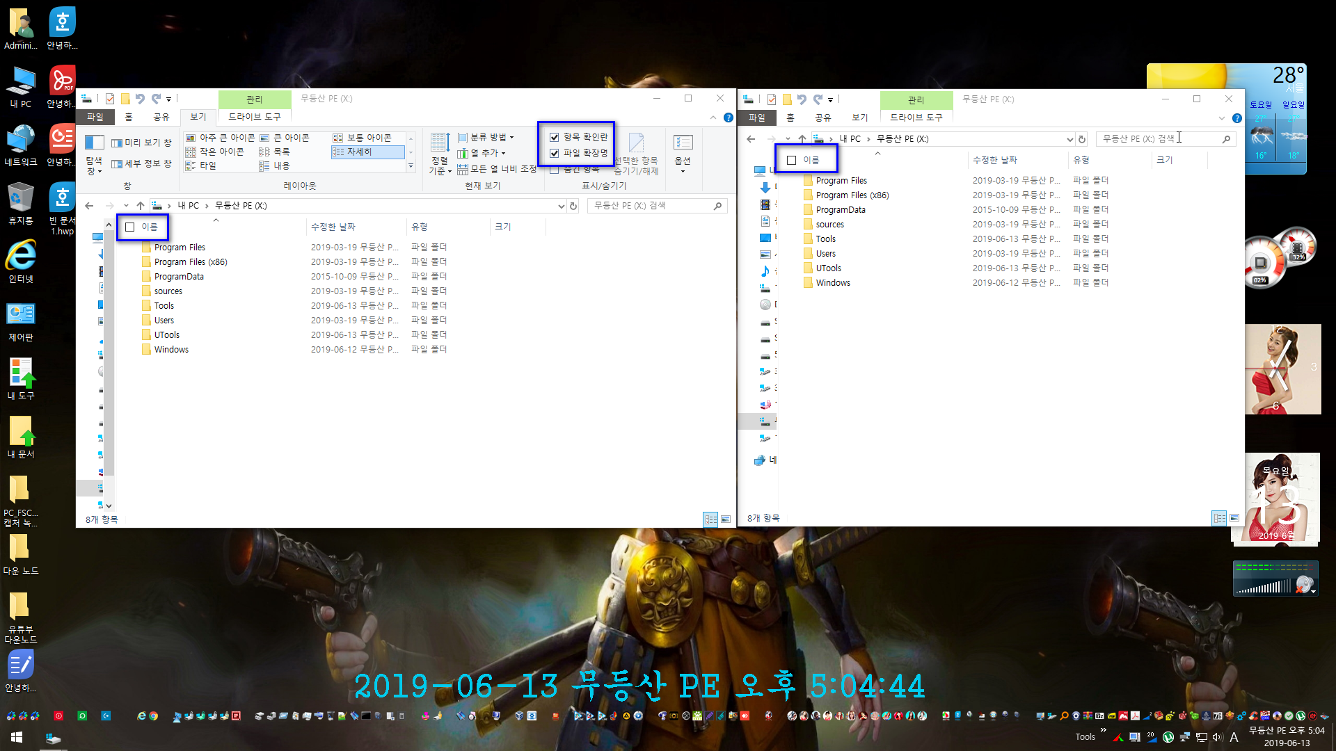1336x751 pixels.
Task: Click 선택한 항목 숨기기/해제 button
Action: click(x=636, y=154)
